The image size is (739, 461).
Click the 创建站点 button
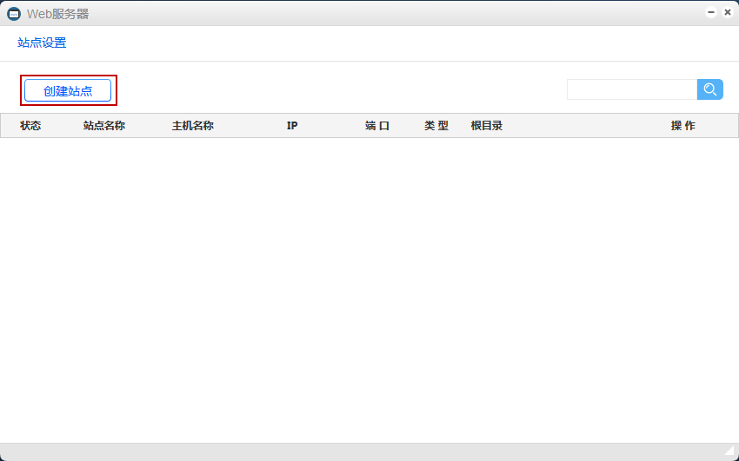(x=68, y=90)
